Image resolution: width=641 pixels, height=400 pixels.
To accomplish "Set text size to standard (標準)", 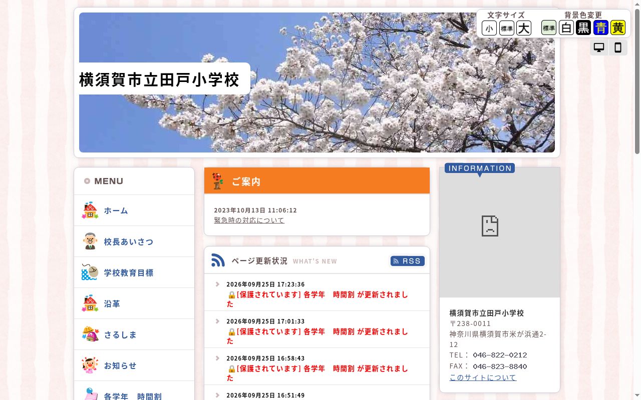I will pos(507,28).
